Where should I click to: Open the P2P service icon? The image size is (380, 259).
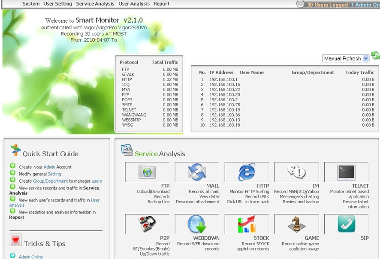pyautogui.click(x=147, y=224)
